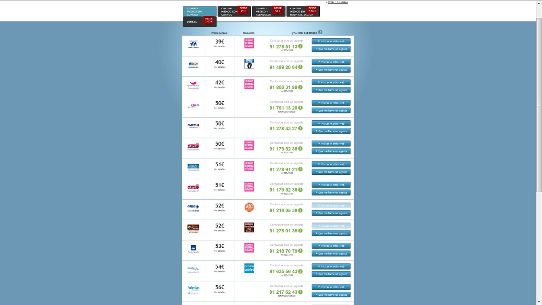The width and height of the screenshot is (542, 305).
Task: Click the info icon next to 91 278 43 27
Action: click(300, 128)
